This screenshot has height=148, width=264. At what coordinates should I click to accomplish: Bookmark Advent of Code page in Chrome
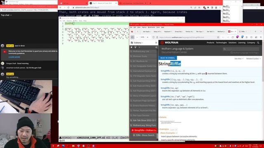(199, 7)
